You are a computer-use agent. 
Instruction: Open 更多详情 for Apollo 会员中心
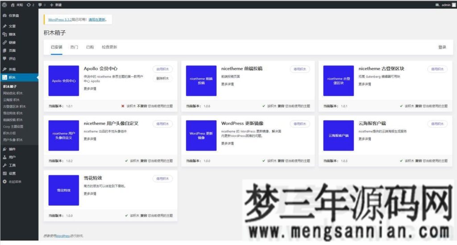click(90, 88)
